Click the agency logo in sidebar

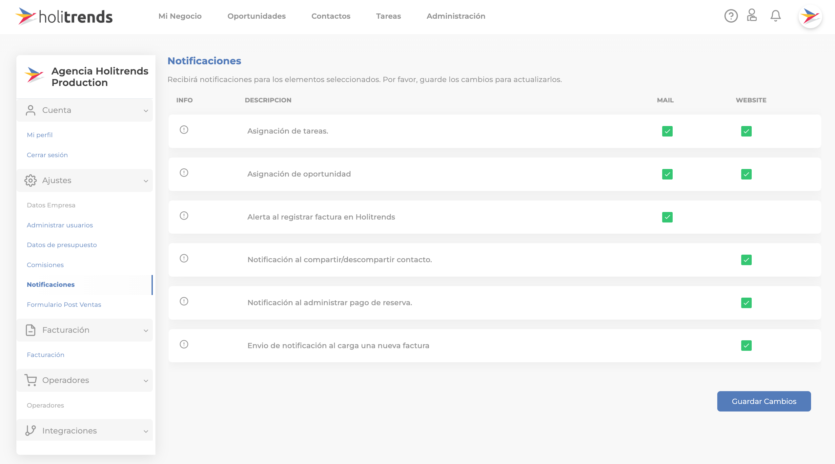point(34,75)
